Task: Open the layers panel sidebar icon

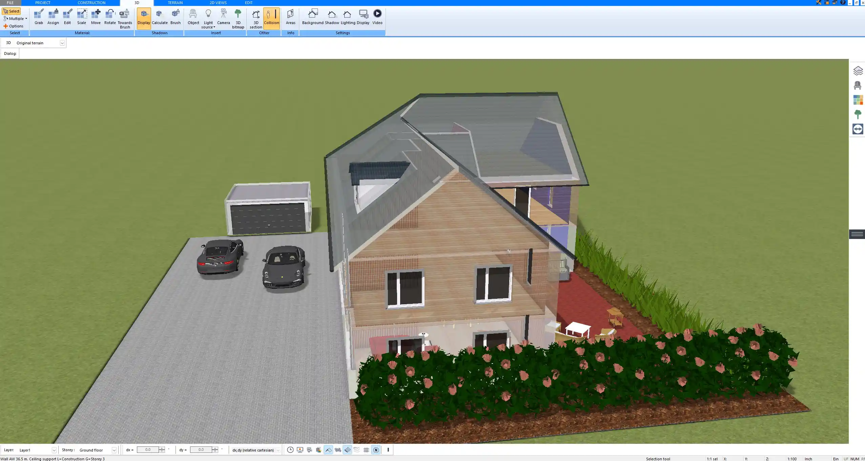Action: [x=858, y=71]
